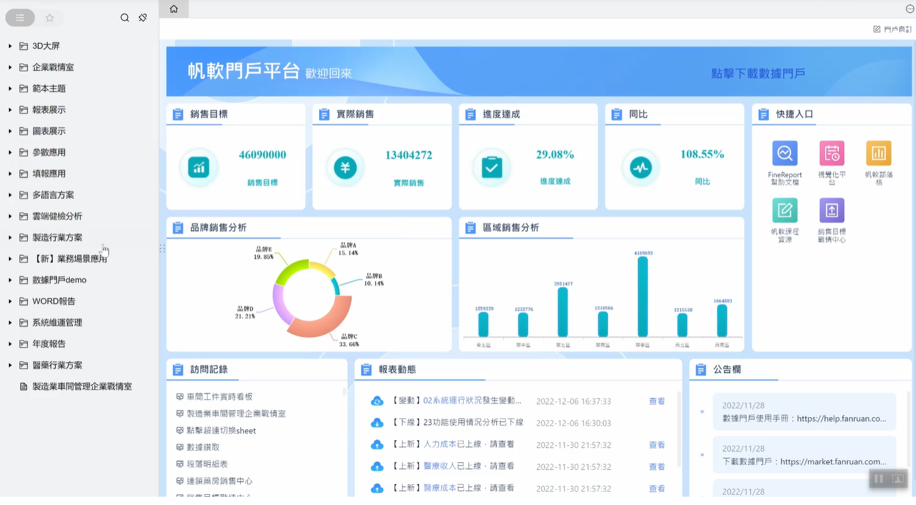916x505 pixels.
Task: Open 銷售目標戰情中心 shortcut icon
Action: 831,210
